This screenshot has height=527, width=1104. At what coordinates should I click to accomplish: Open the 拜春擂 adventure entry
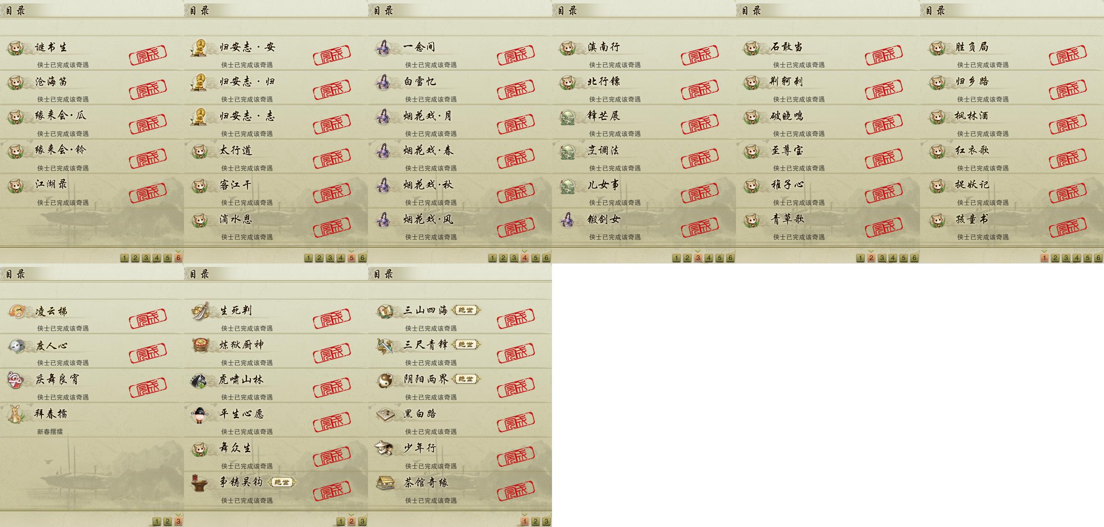click(92, 420)
